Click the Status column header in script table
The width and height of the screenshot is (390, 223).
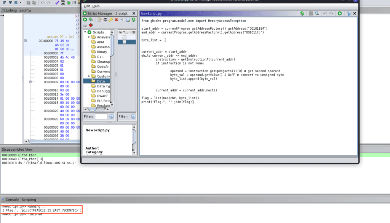134,32
